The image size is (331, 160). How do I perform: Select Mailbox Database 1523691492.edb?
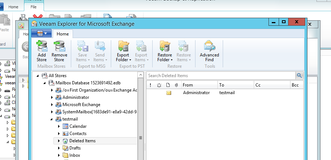click(88, 83)
